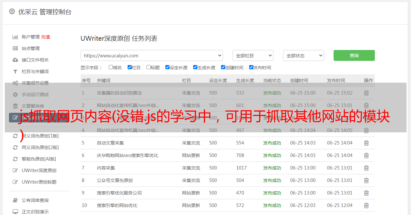Click the UWriter原创标题 edit icon
The image size is (411, 215).
(15, 182)
